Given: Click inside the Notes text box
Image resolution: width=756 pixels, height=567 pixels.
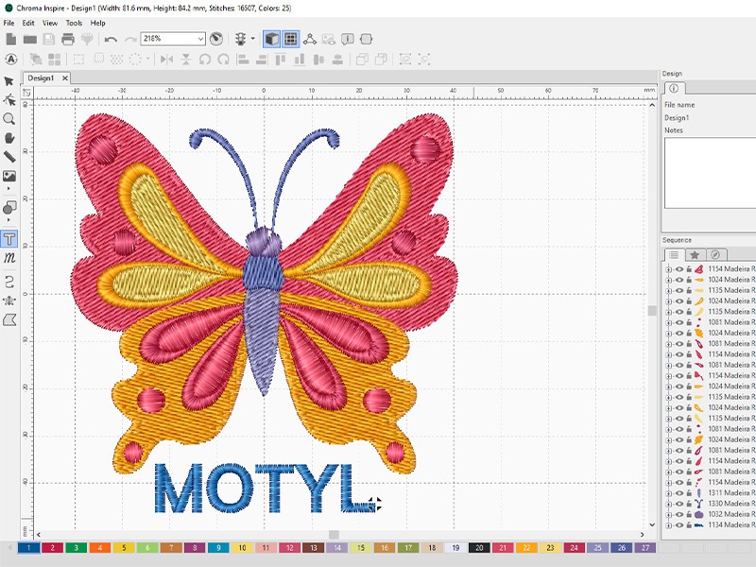Looking at the screenshot, I should point(709,175).
